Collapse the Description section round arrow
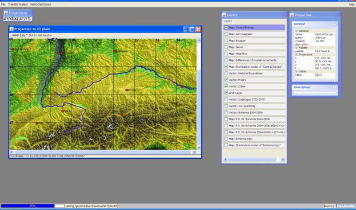Viewport: 356px width, 210px height. click(x=334, y=87)
